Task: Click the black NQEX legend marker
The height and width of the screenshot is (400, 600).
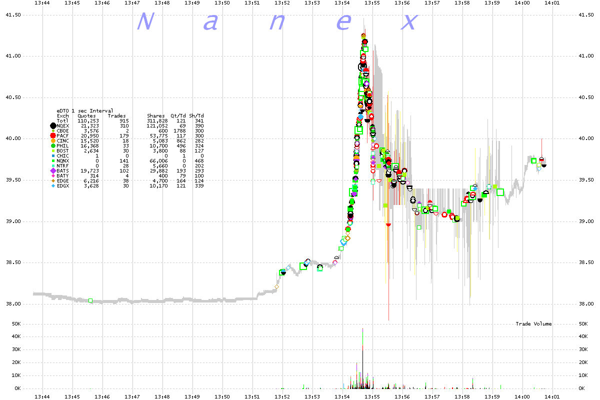Action: (x=52, y=126)
